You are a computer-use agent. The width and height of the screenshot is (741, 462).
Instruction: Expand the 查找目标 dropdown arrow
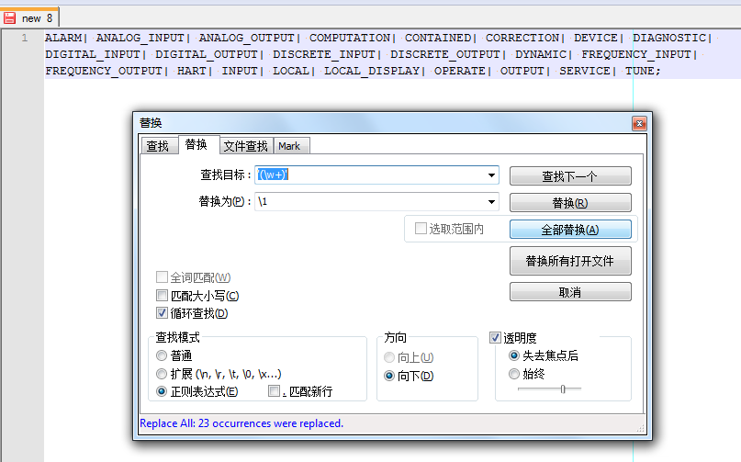[x=491, y=175]
